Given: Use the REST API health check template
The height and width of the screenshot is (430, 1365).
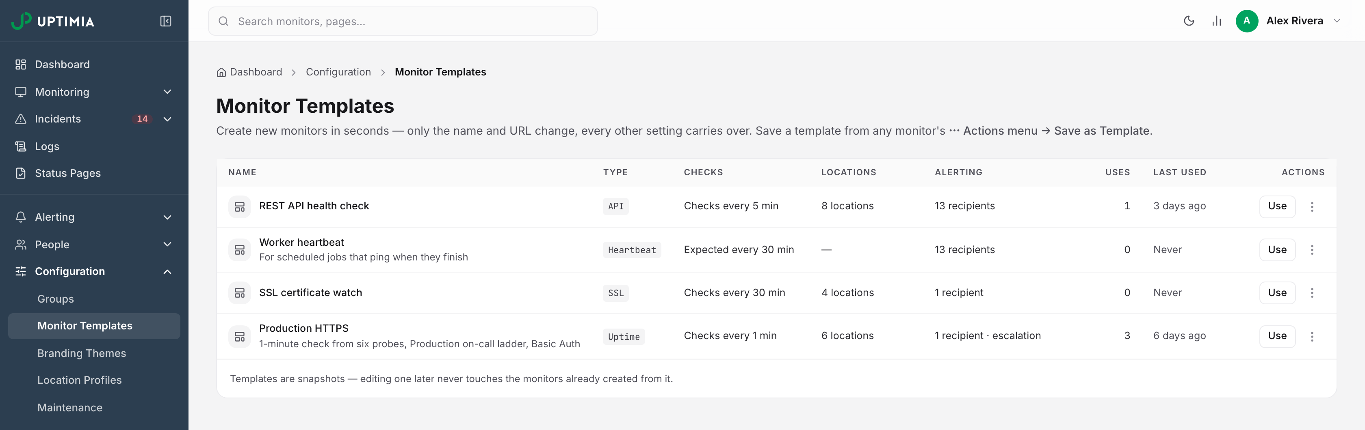Looking at the screenshot, I should click(1277, 206).
